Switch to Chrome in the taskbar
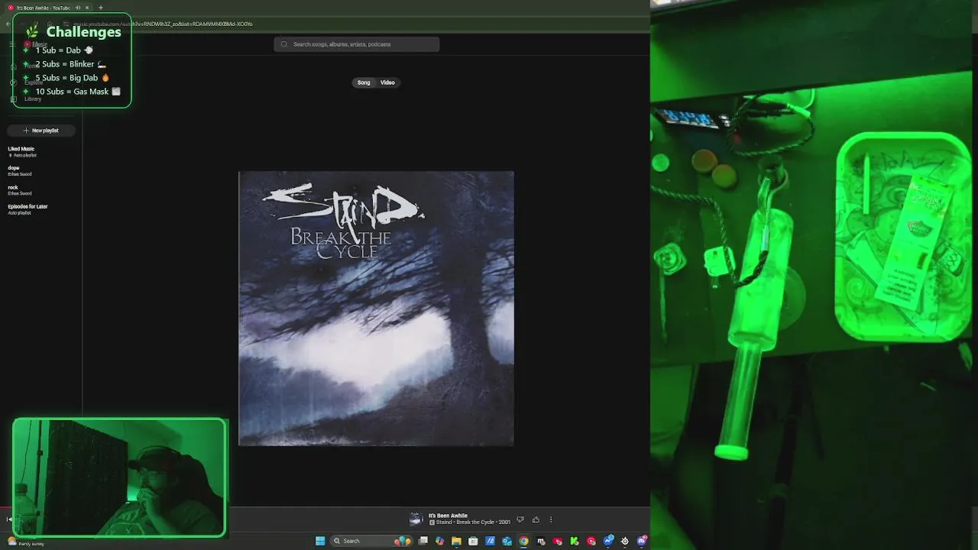The height and width of the screenshot is (550, 978). click(523, 541)
